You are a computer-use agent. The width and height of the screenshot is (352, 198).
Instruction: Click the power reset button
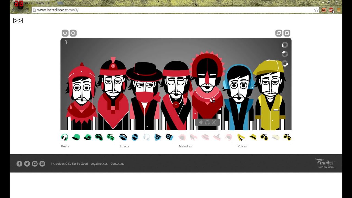click(65, 33)
